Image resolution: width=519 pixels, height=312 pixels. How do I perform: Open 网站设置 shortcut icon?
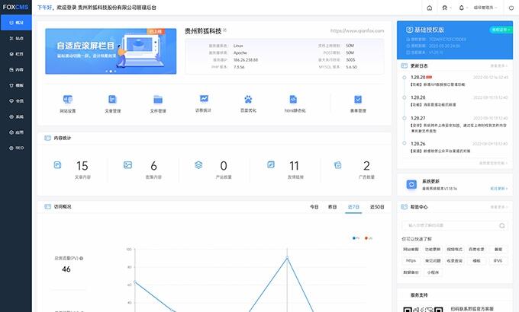click(x=68, y=100)
